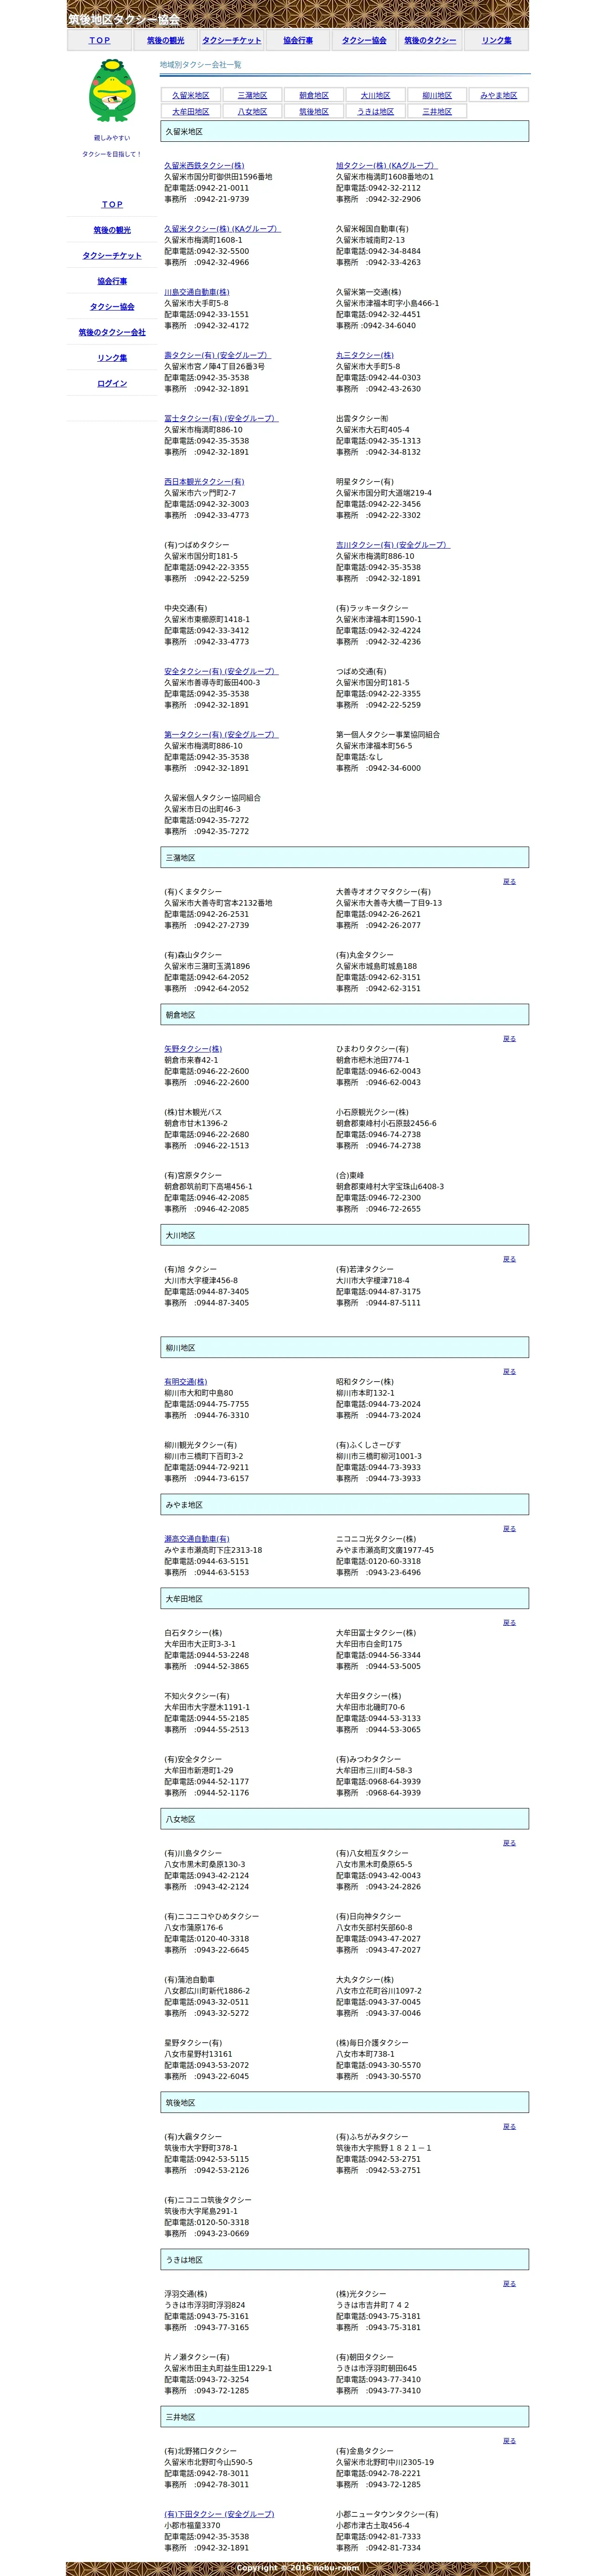Select タクシーチケット in the top navigation bar

click(x=232, y=40)
